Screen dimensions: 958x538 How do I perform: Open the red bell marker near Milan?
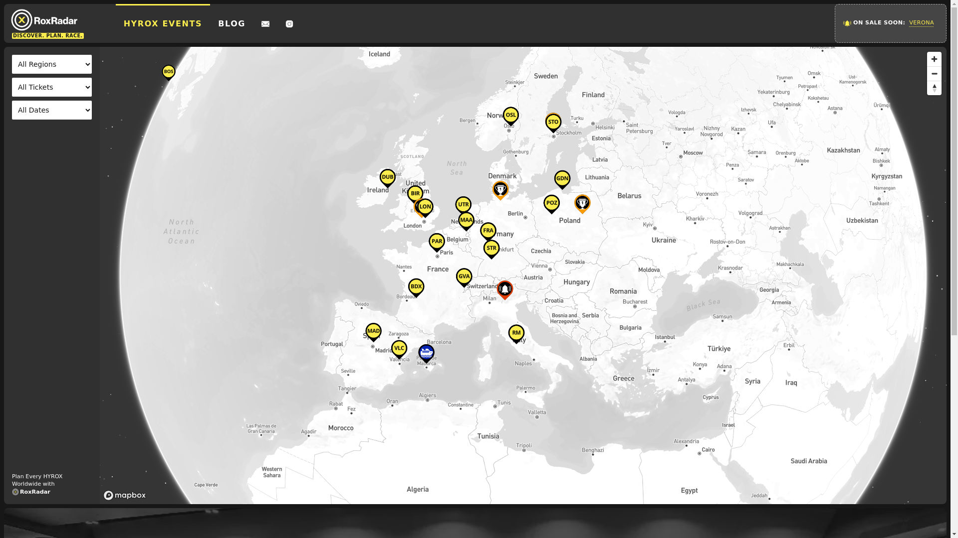coord(504,290)
